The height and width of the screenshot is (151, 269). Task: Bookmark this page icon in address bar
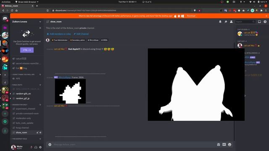coord(47,10)
